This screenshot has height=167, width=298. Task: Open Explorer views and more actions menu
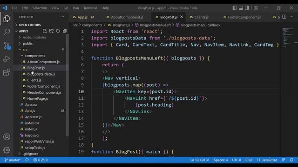click(62, 17)
